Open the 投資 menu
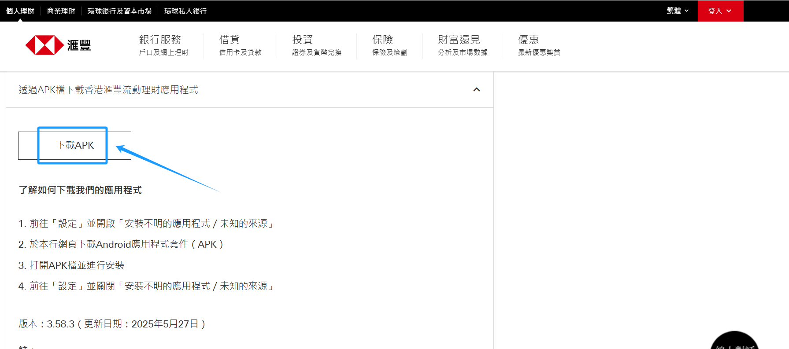Viewport: 789px width, 349px height. point(317,45)
